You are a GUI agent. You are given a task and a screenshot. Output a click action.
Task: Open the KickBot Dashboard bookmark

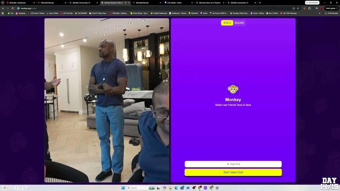coord(159,13)
